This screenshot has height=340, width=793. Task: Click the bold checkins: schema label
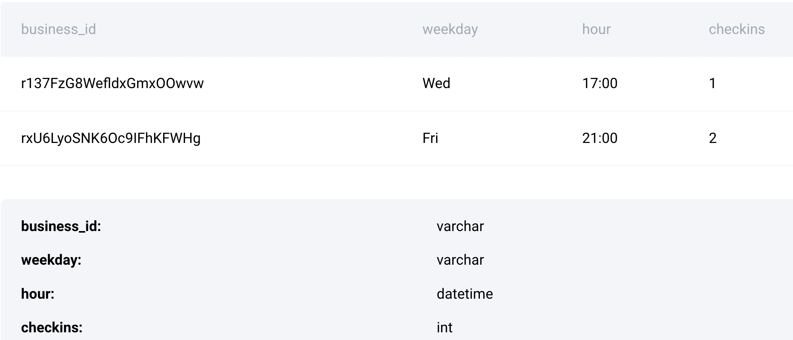[52, 328]
